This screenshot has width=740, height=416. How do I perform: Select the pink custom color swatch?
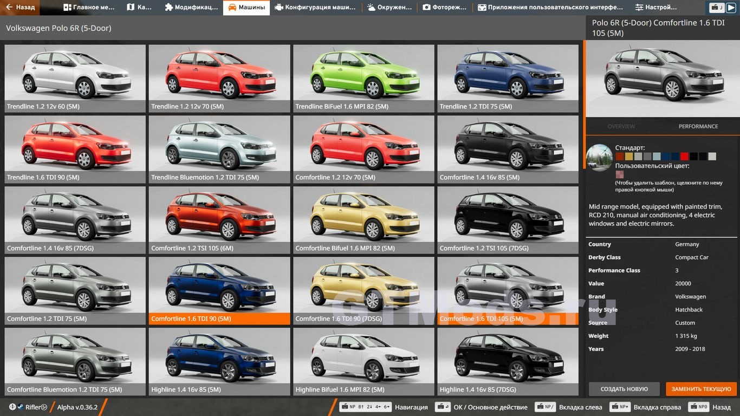[619, 174]
